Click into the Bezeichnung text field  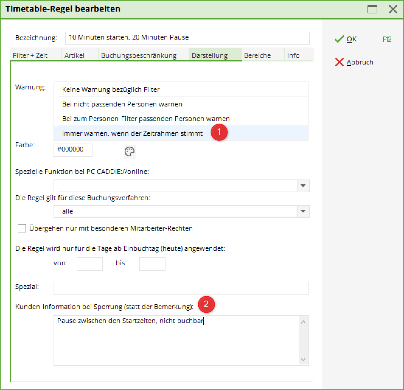187,38
